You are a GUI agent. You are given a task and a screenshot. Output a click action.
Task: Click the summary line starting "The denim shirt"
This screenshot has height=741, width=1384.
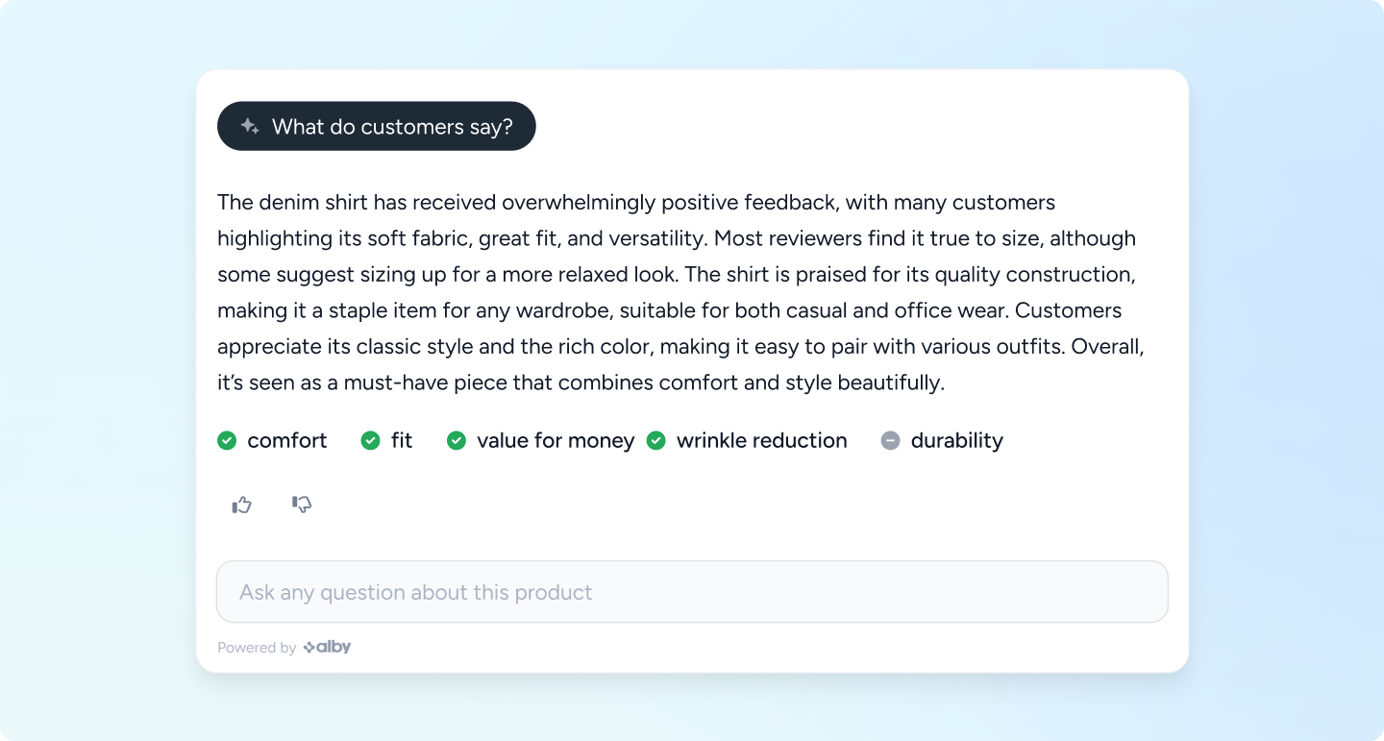click(635, 203)
